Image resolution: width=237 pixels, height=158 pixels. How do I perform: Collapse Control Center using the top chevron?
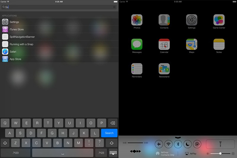point(178,138)
